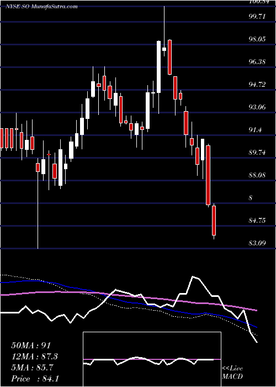
Task: Select the 93.06 price axis label
Action: pos(258,107)
